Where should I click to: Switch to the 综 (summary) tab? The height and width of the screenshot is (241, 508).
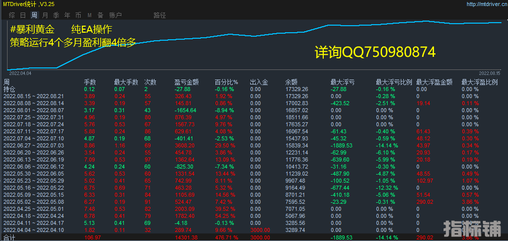[x=12, y=15]
